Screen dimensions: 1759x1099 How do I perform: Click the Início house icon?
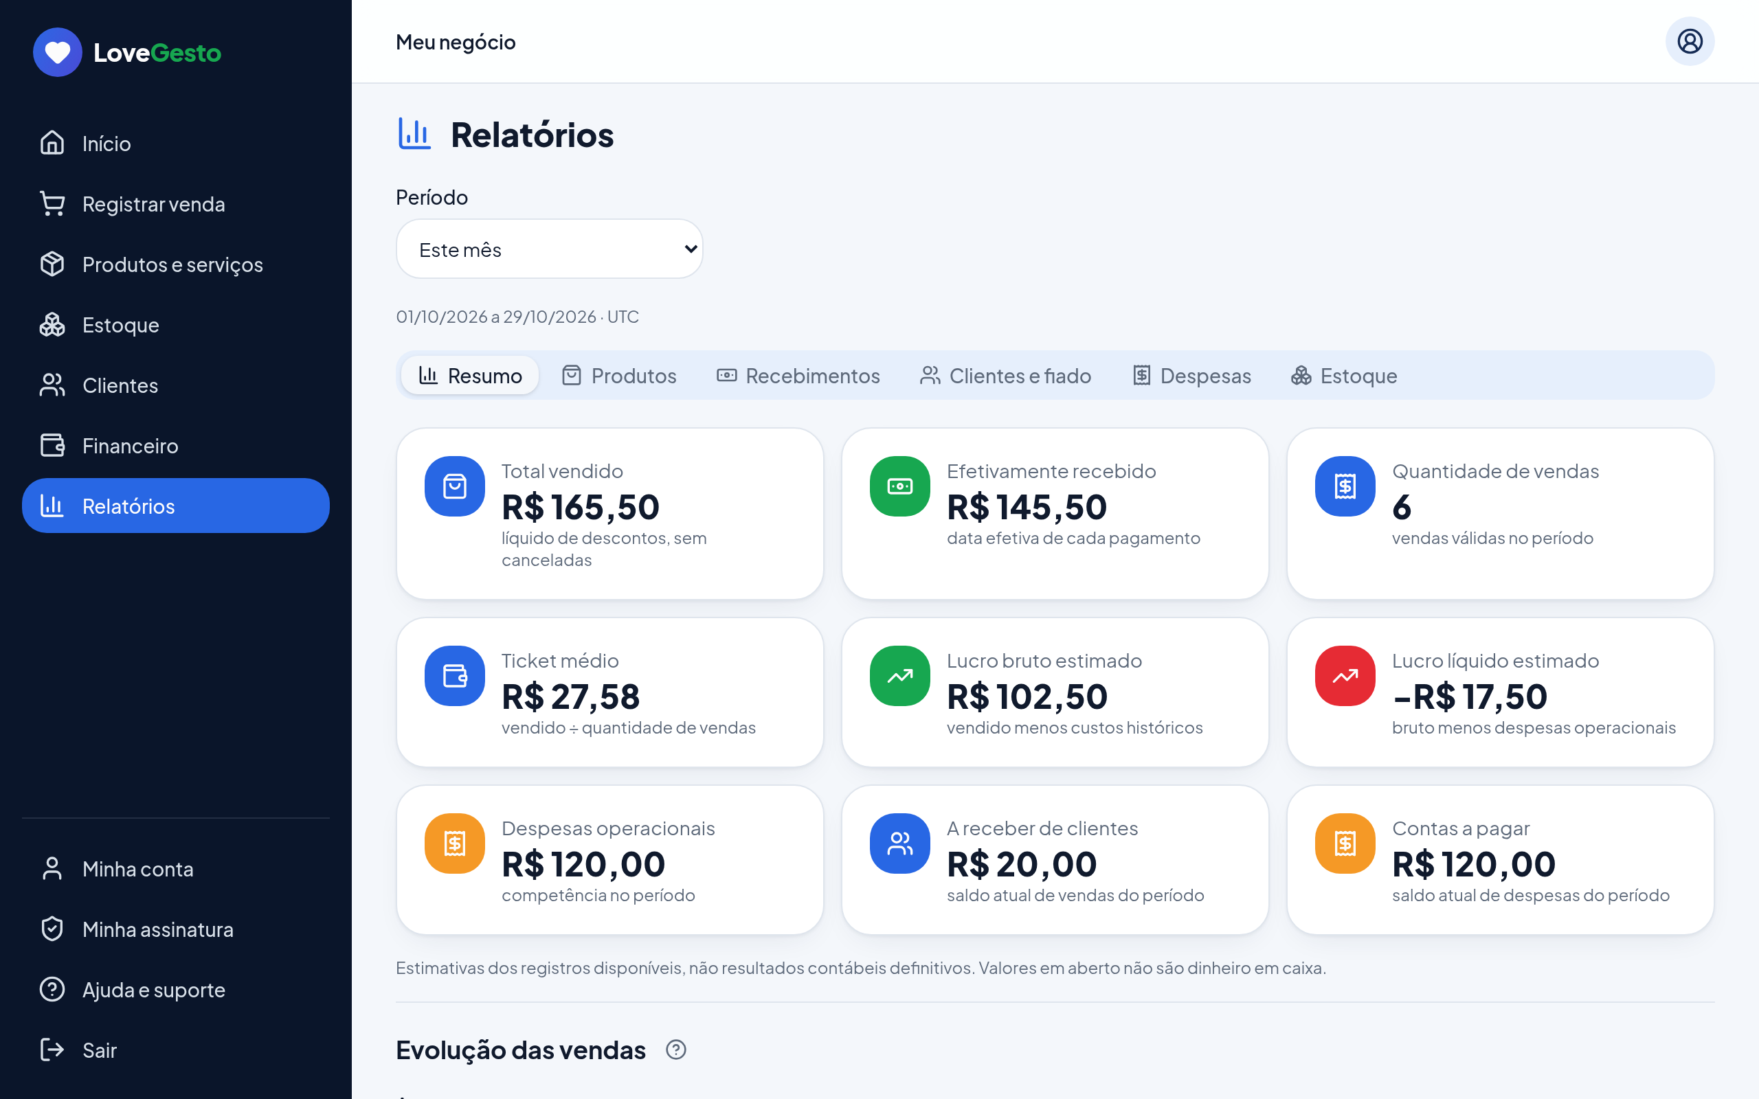point(52,143)
